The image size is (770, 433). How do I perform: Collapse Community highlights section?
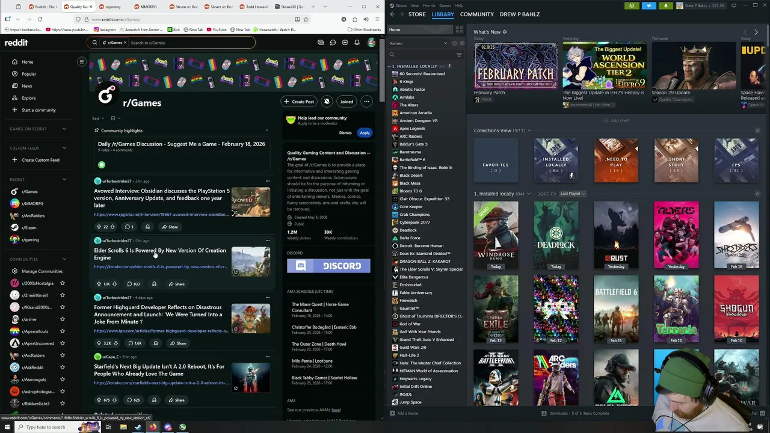tap(266, 131)
